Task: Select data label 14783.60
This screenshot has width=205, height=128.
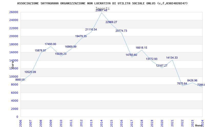Action: pyautogui.click(x=131, y=55)
